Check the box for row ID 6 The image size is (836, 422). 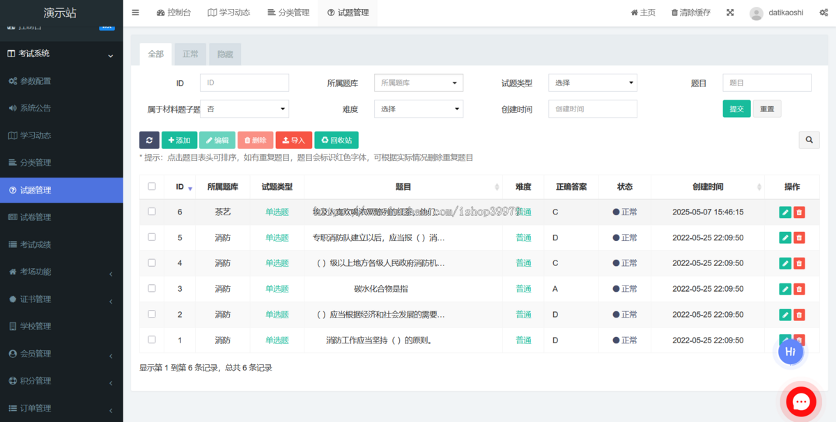tap(152, 212)
